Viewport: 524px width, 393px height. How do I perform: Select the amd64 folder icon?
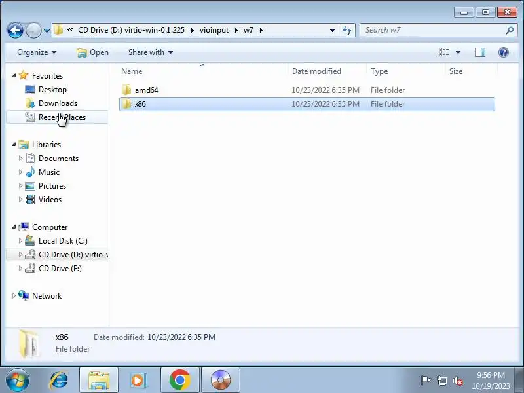(x=126, y=90)
